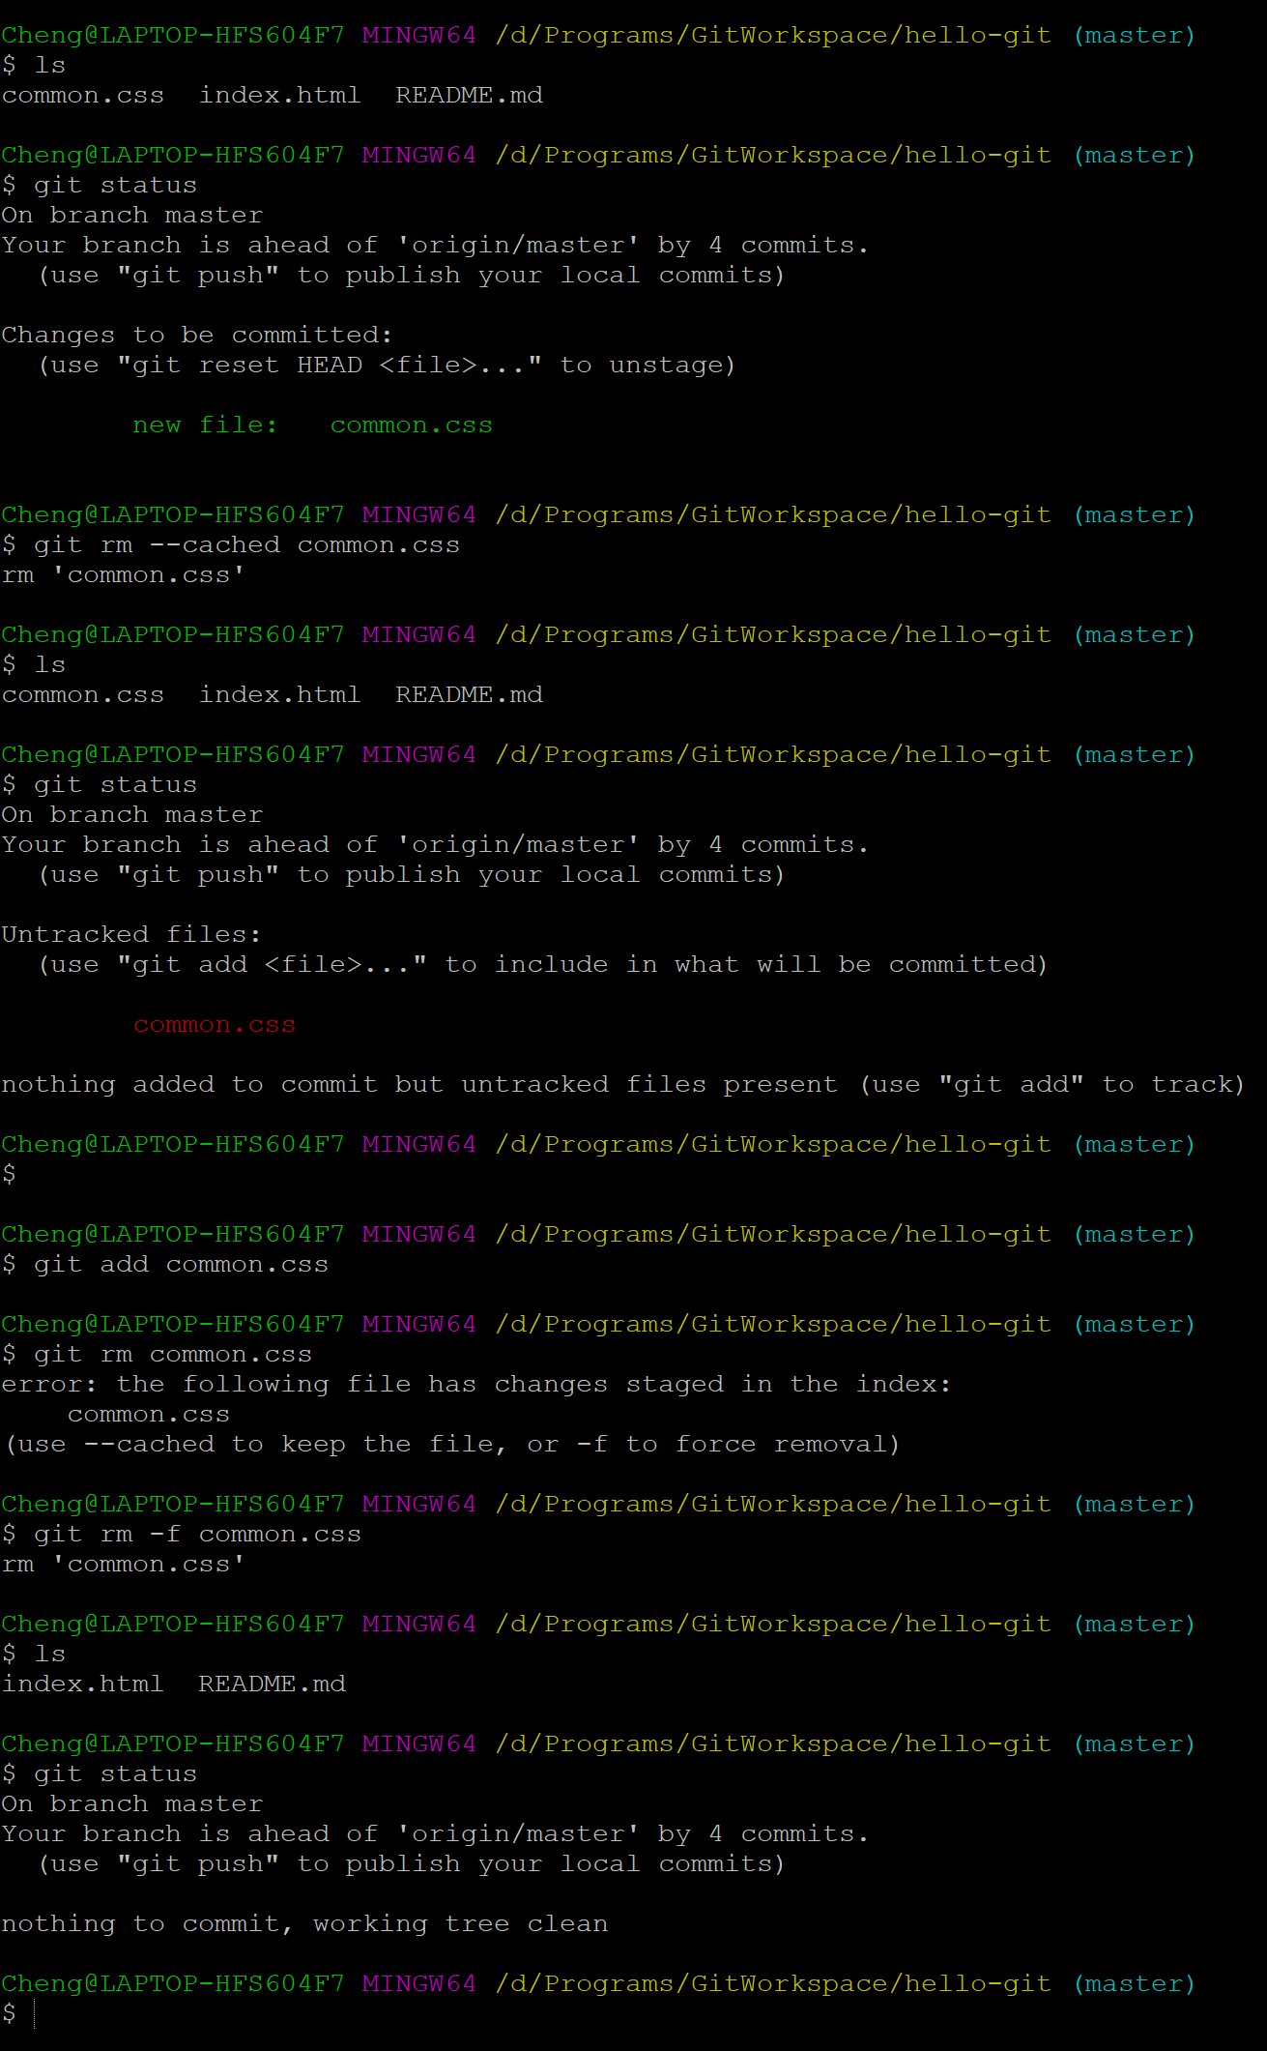Viewport: 1267px width, 2051px height.
Task: Click the "git add <file>..." include hint line
Action: [x=542, y=965]
